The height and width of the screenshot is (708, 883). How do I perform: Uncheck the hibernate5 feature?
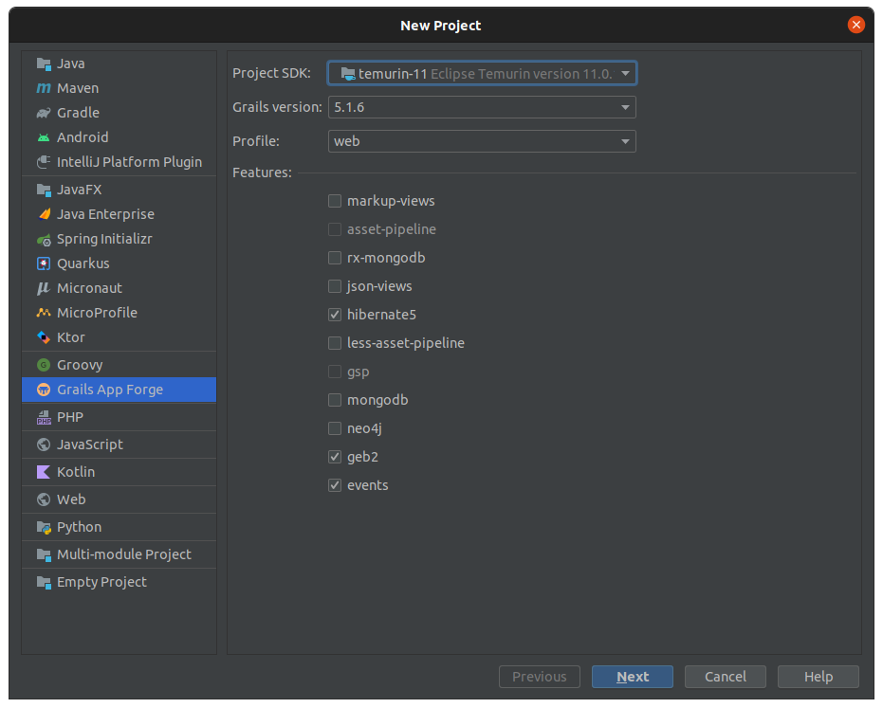click(x=335, y=315)
